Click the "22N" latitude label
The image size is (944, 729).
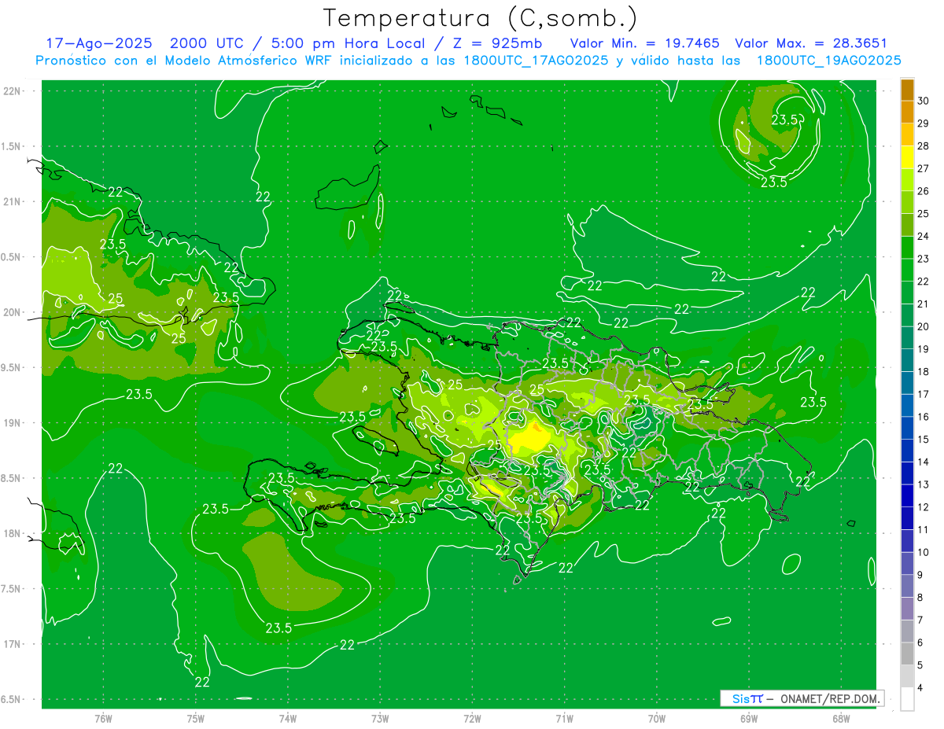[12, 90]
